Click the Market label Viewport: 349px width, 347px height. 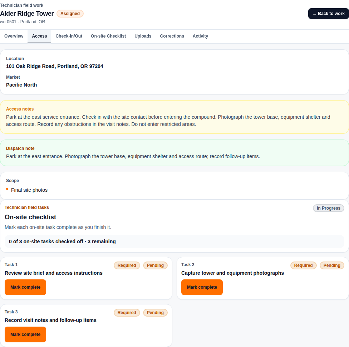(x=13, y=77)
